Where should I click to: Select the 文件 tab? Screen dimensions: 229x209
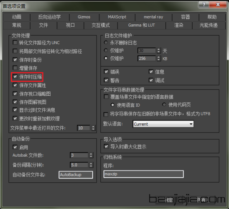[43, 25]
